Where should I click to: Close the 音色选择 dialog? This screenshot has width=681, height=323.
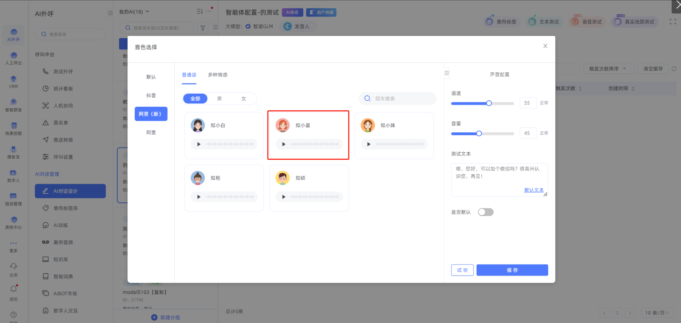pyautogui.click(x=545, y=46)
